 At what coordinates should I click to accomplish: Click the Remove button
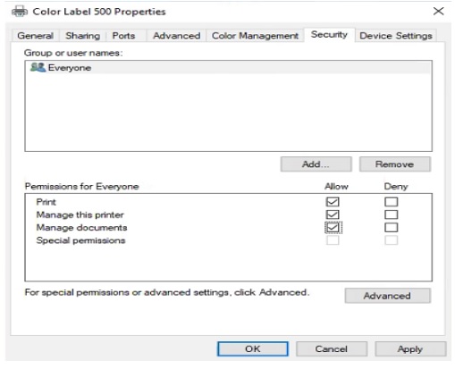[x=394, y=164]
